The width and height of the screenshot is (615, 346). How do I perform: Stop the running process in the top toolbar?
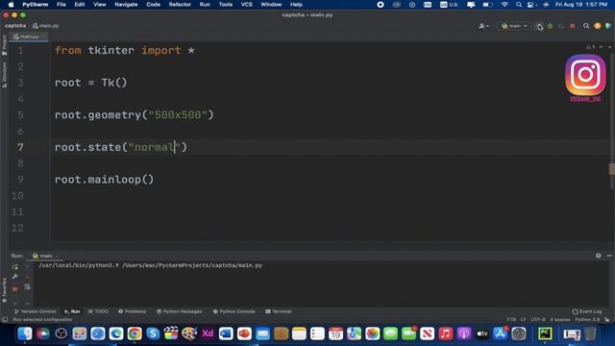[x=573, y=26]
